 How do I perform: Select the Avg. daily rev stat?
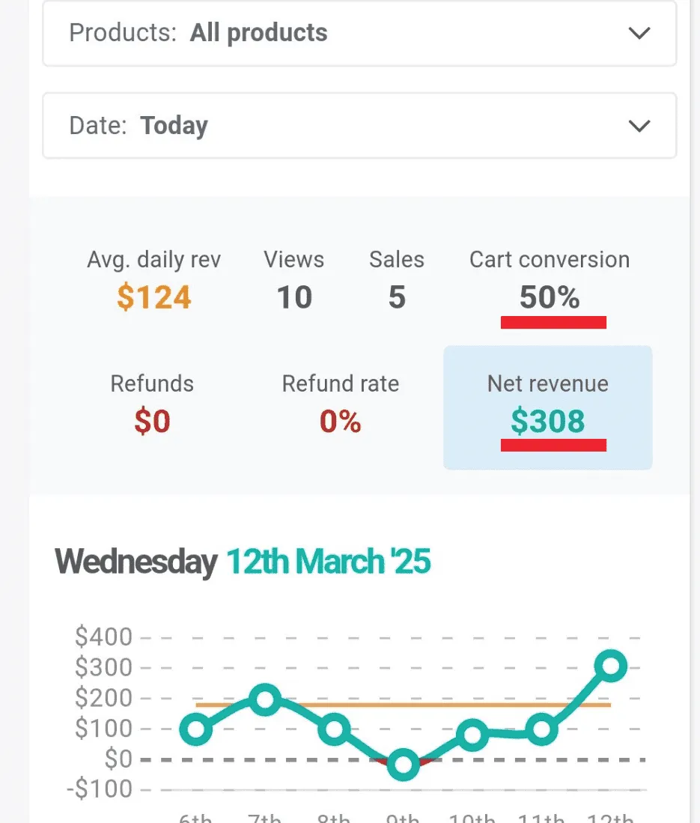pos(154,281)
